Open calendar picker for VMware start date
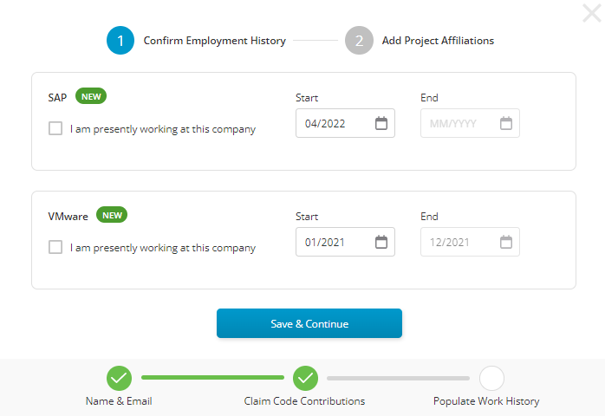 tap(381, 242)
